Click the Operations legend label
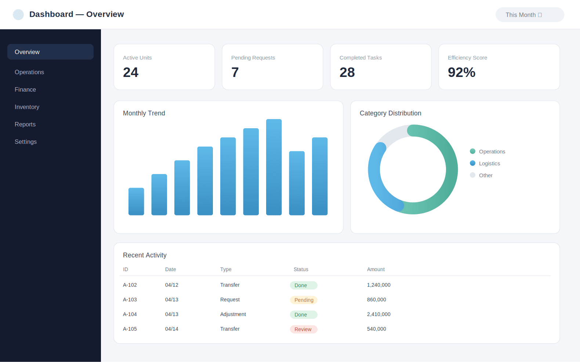The width and height of the screenshot is (580, 362). point(492,152)
